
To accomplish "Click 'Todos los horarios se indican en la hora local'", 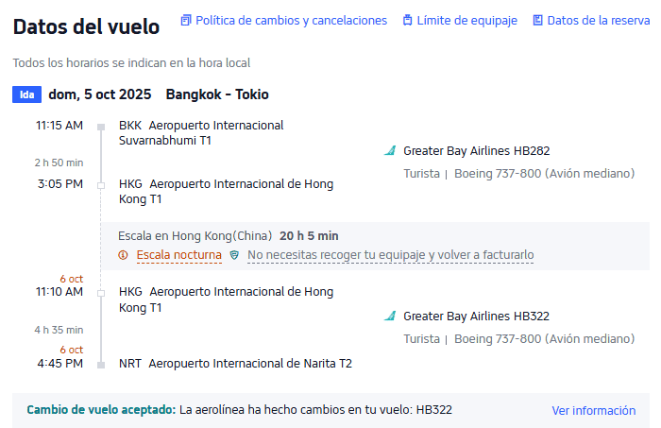I will click(131, 63).
